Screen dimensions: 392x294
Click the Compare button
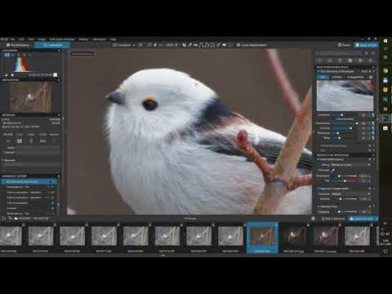click(122, 45)
